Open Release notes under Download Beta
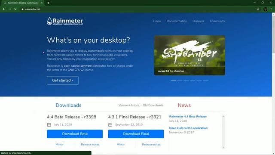The height and width of the screenshot is (155, 275). (90, 144)
